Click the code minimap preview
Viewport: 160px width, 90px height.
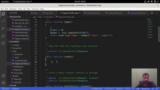point(152,28)
